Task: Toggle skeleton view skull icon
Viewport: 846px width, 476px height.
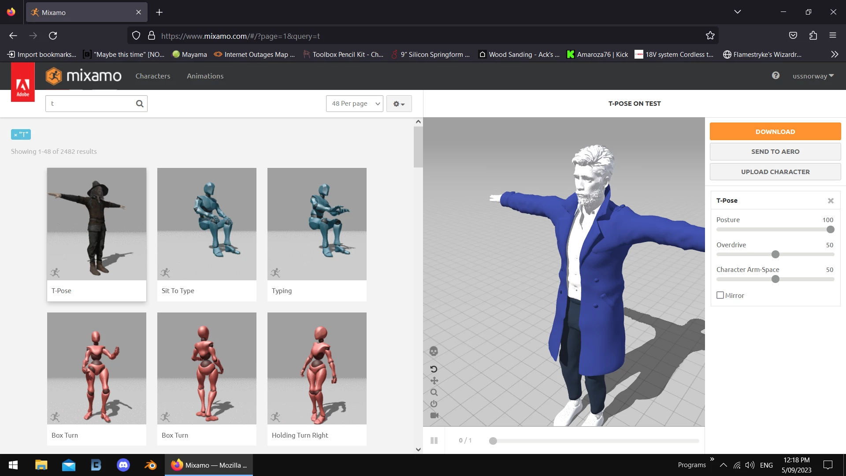Action: click(x=434, y=351)
